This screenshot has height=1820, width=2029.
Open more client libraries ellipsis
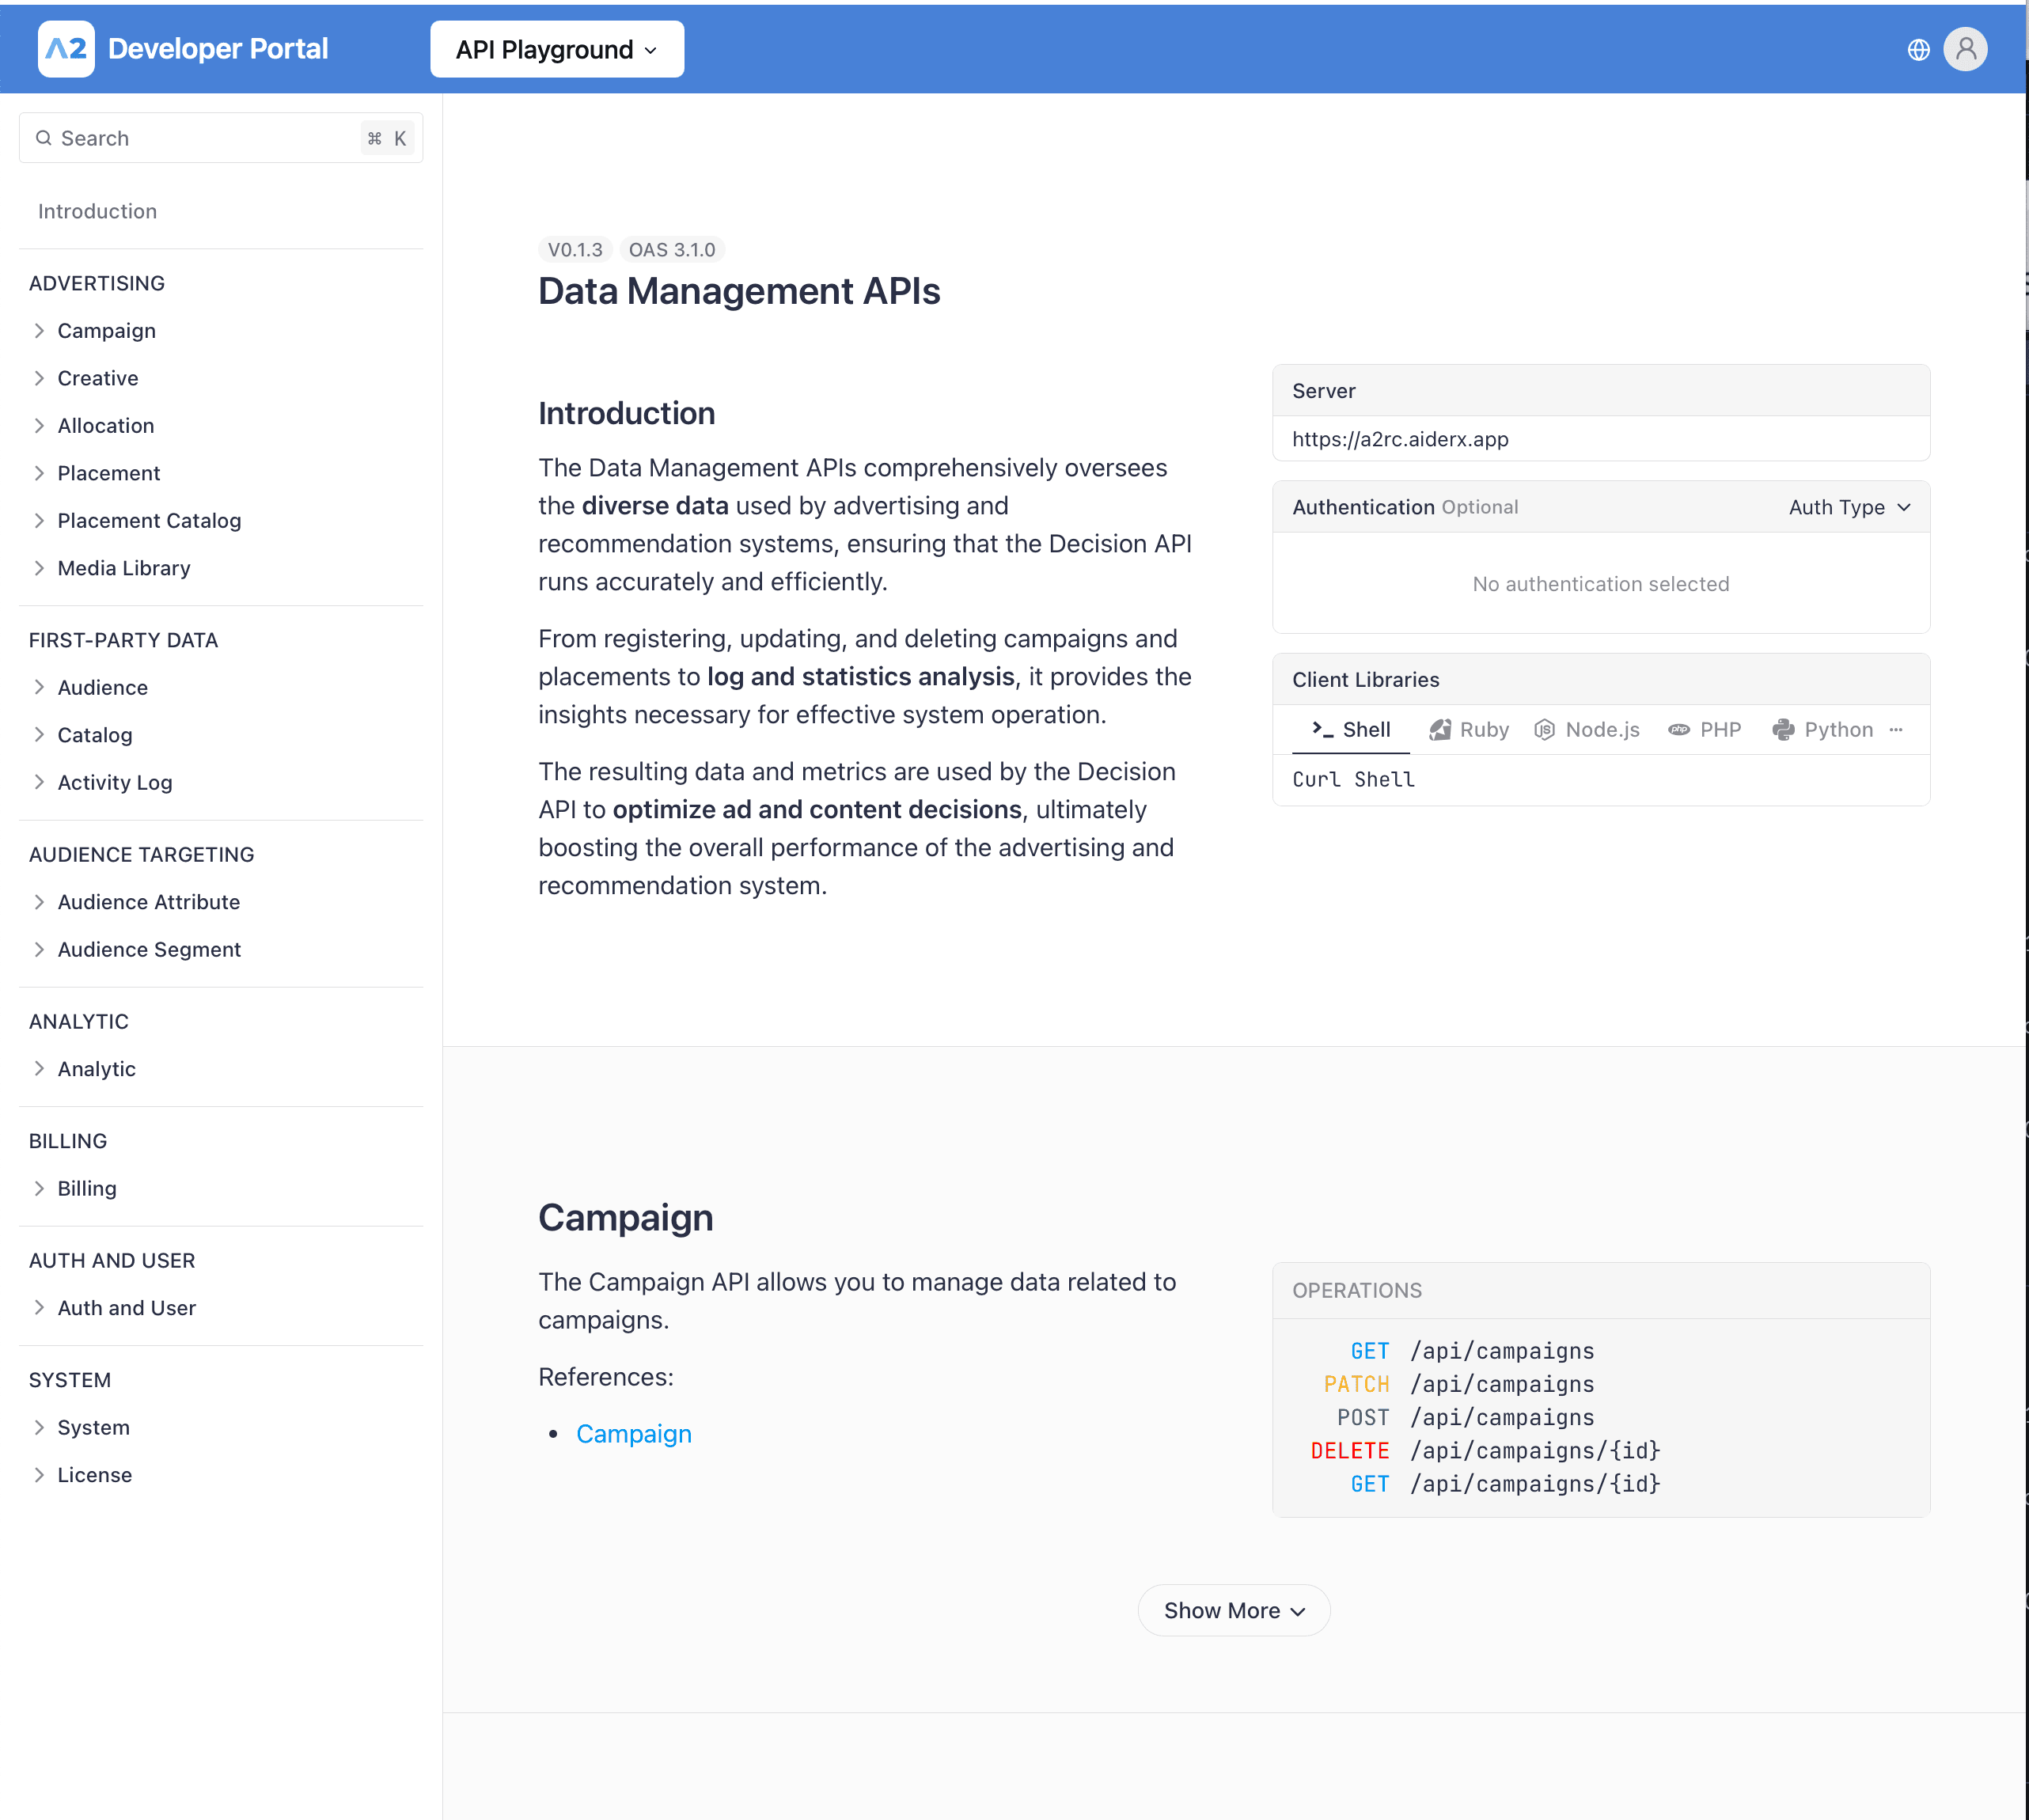pos(1895,729)
